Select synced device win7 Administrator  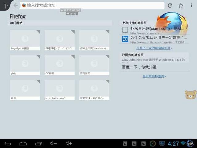(155, 60)
